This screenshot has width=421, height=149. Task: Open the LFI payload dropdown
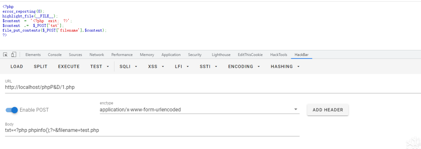click(182, 66)
